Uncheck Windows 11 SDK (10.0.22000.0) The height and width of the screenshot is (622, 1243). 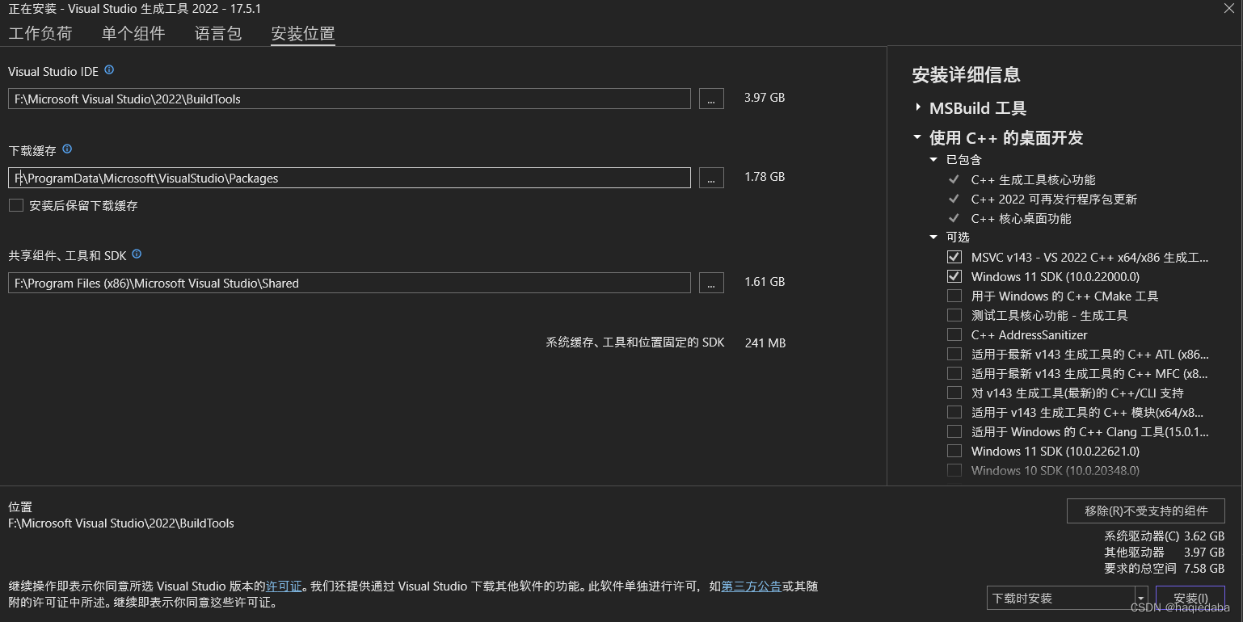[x=954, y=276]
